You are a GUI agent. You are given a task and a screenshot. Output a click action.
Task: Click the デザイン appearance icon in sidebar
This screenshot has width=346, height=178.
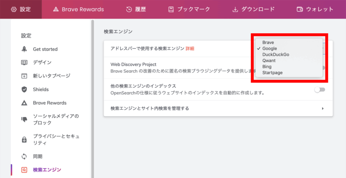(25, 62)
